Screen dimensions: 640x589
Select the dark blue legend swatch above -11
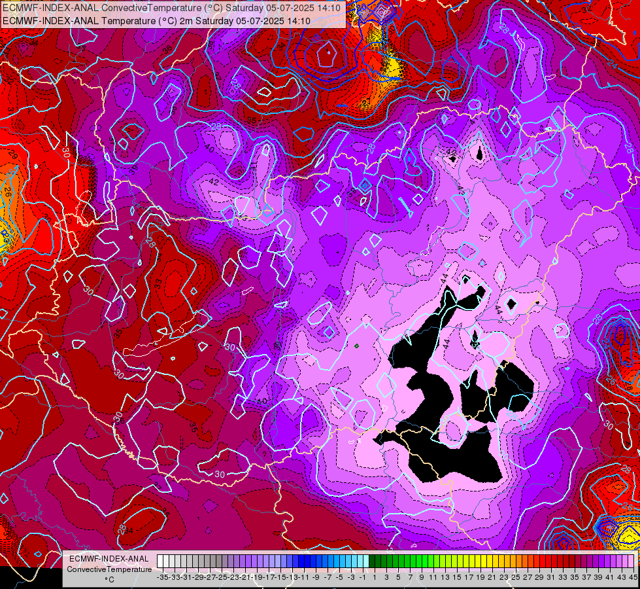pyautogui.click(x=301, y=562)
